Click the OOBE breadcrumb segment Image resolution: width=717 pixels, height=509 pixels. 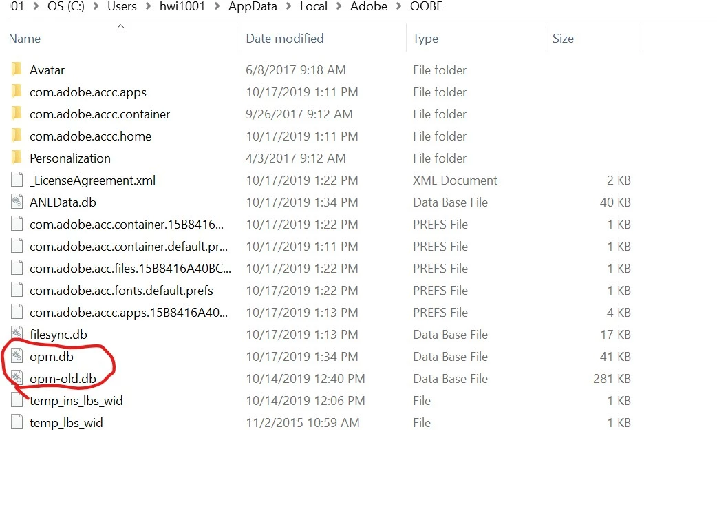tap(426, 6)
